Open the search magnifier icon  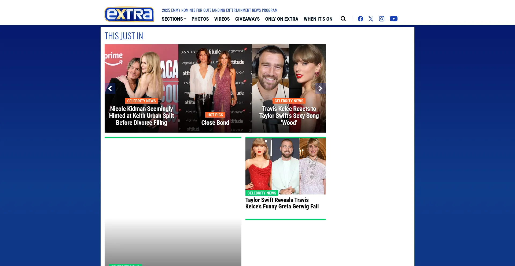point(343,19)
